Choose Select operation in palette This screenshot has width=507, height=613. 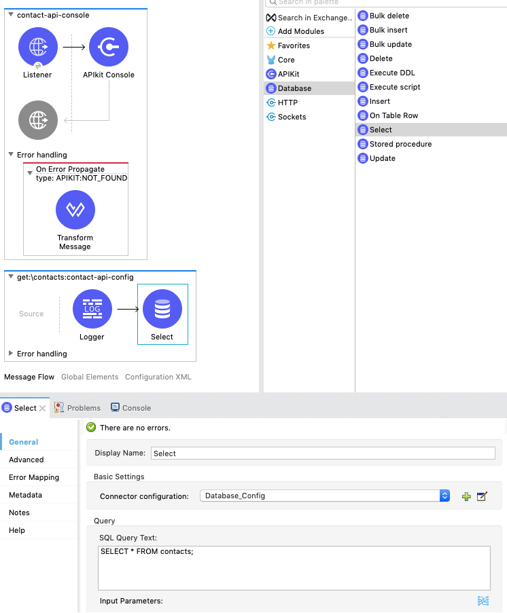[432, 130]
